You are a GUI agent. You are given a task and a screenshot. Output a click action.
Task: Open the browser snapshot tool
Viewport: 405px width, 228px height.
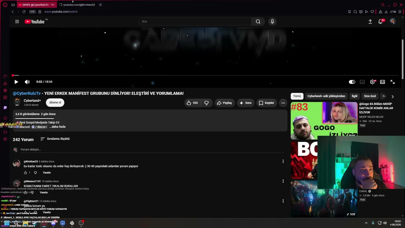tap(355, 12)
